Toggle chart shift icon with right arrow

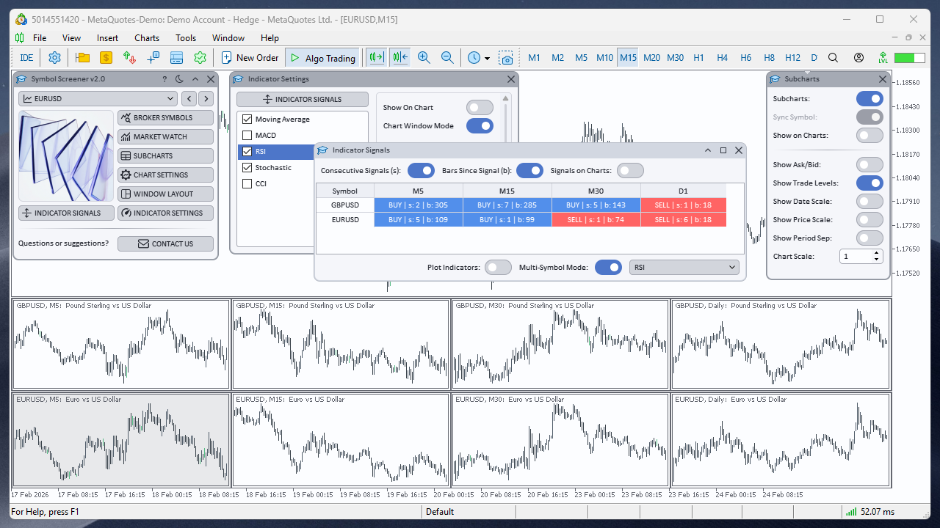[377, 57]
